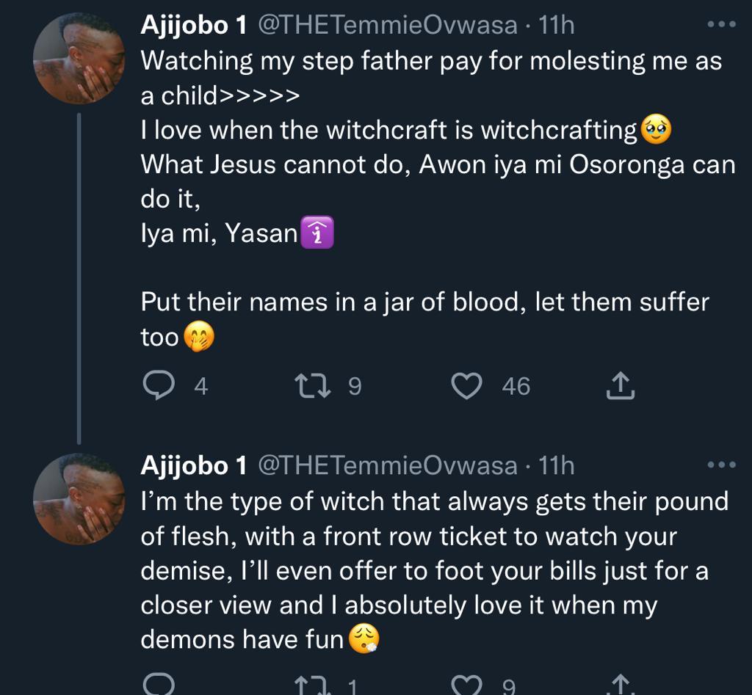Image resolution: width=752 pixels, height=695 pixels.
Task: Click the 11h timestamp on the first tweet
Action: (x=556, y=26)
